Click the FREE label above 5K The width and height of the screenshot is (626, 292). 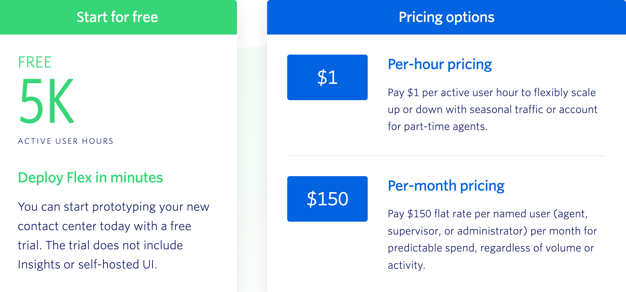35,62
